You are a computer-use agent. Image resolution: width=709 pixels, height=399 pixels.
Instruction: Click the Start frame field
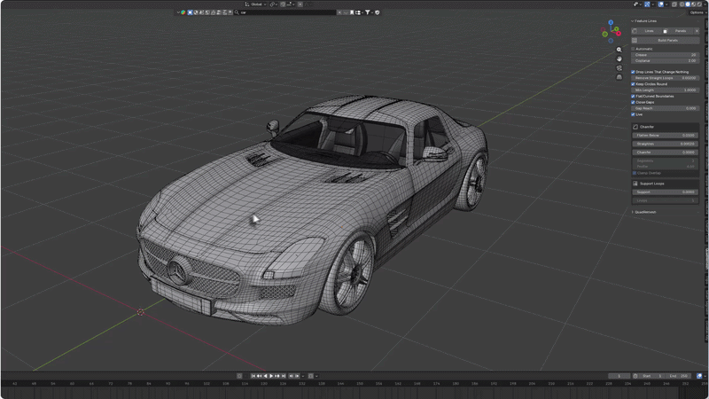click(x=652, y=376)
